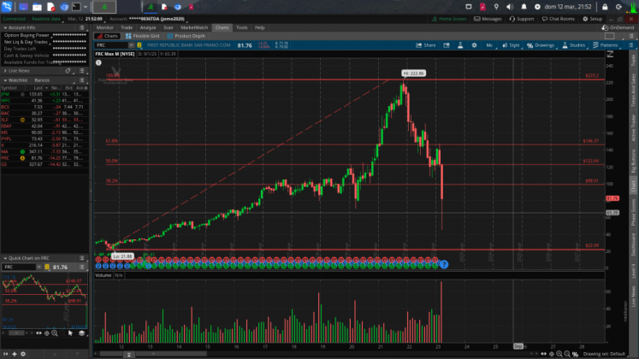Viewport: 639px width, 359px height.
Task: Open Share menu in chart toolbar
Action: point(425,45)
